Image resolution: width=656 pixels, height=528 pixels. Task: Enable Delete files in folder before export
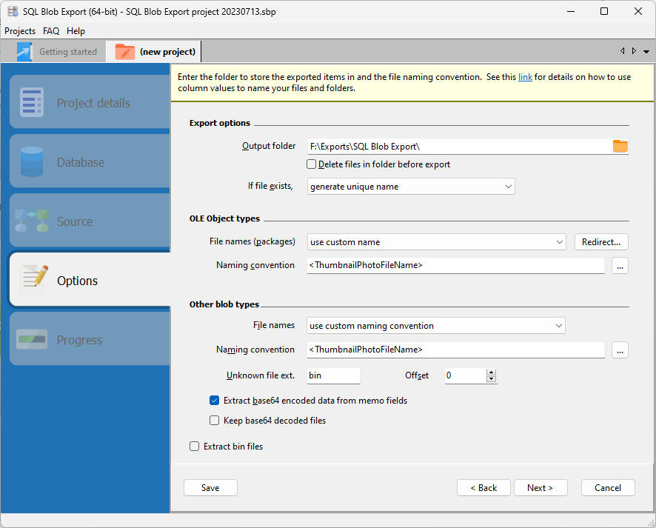tap(312, 164)
